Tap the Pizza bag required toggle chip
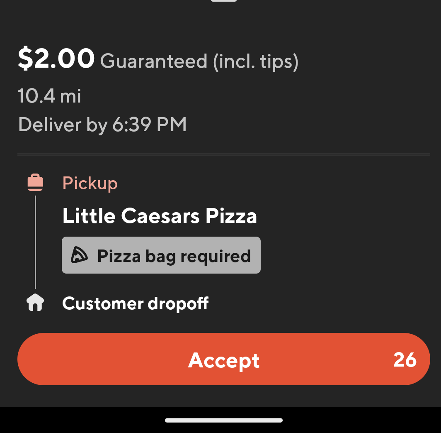Image resolution: width=441 pixels, height=433 pixels. coord(161,255)
